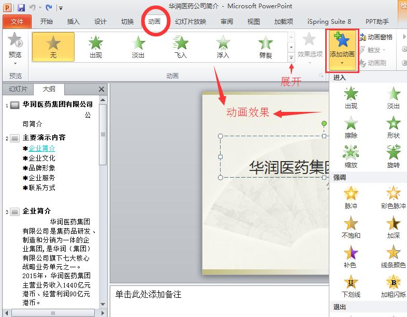Viewport: 407px width, 317px height.
Task: Choose 淡出 under 进入 in dropdown panel
Action: [393, 97]
